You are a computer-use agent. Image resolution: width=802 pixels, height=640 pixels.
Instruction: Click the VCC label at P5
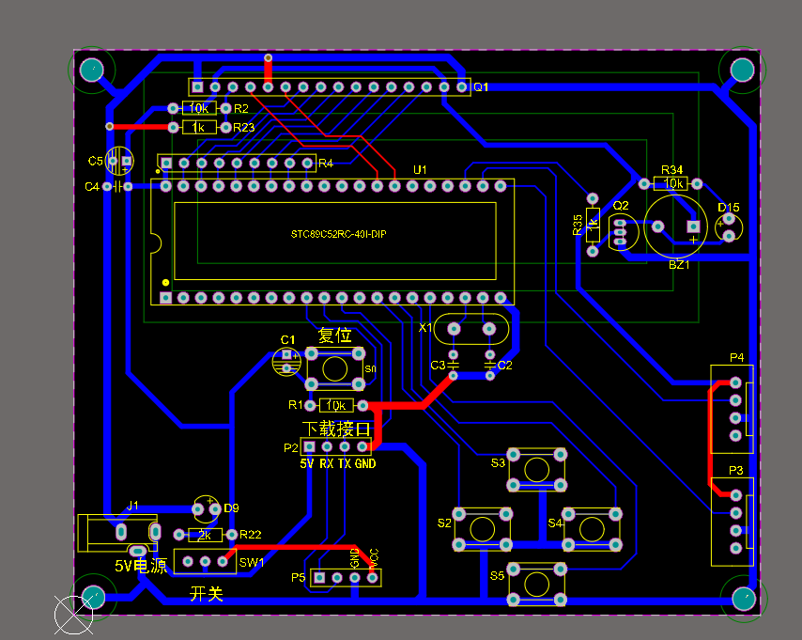374,558
